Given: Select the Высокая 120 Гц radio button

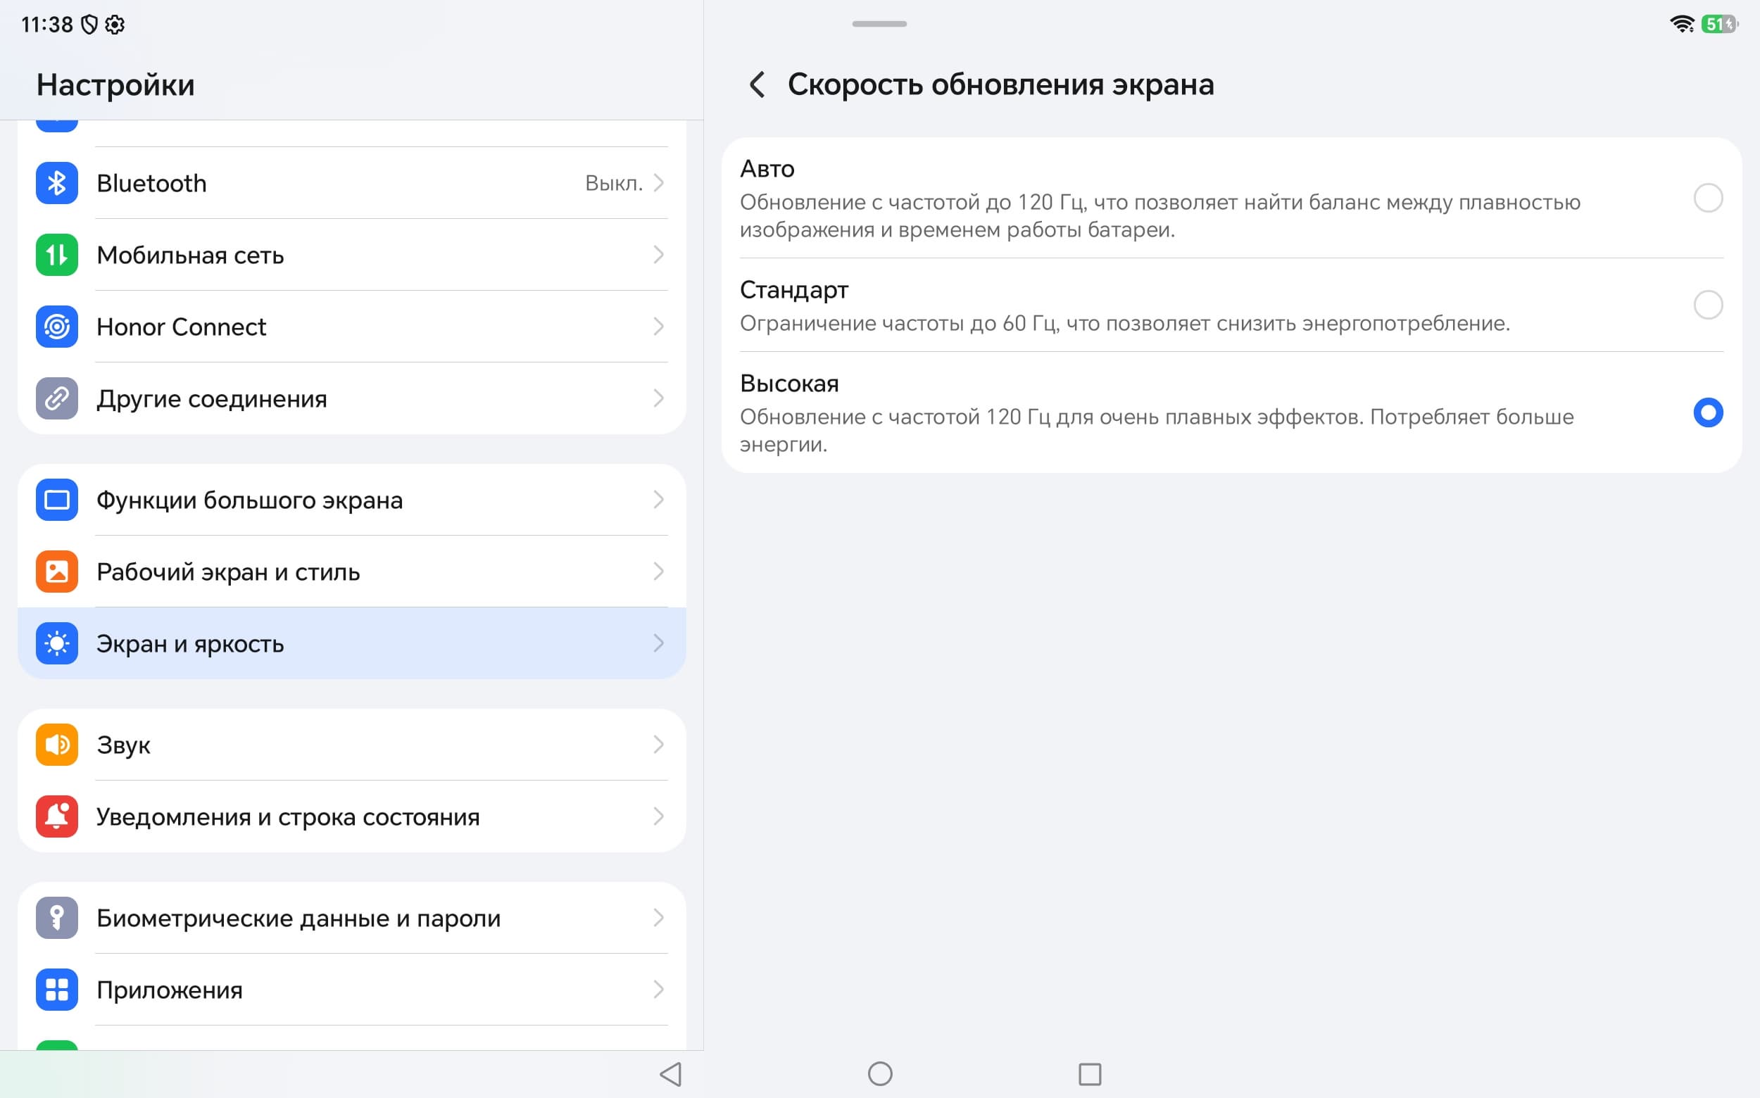Looking at the screenshot, I should coord(1708,412).
